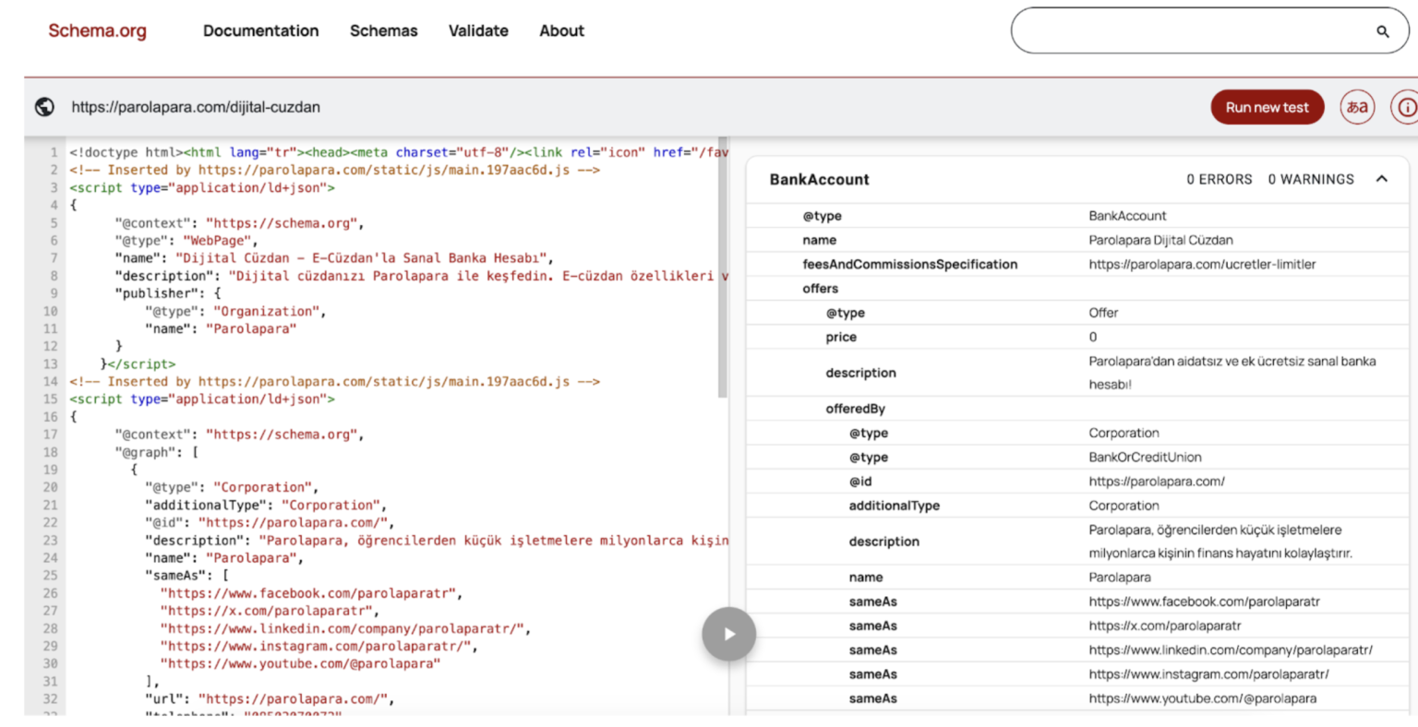Open the Schemas menu item
1418x727 pixels.
click(383, 30)
